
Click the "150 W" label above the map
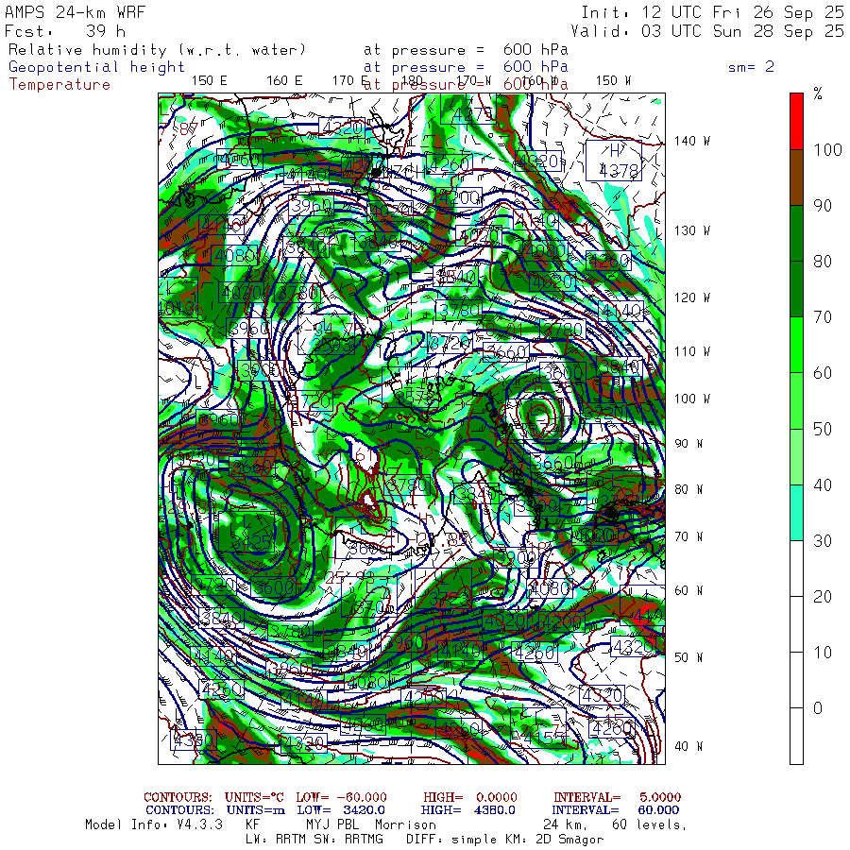coord(613,80)
